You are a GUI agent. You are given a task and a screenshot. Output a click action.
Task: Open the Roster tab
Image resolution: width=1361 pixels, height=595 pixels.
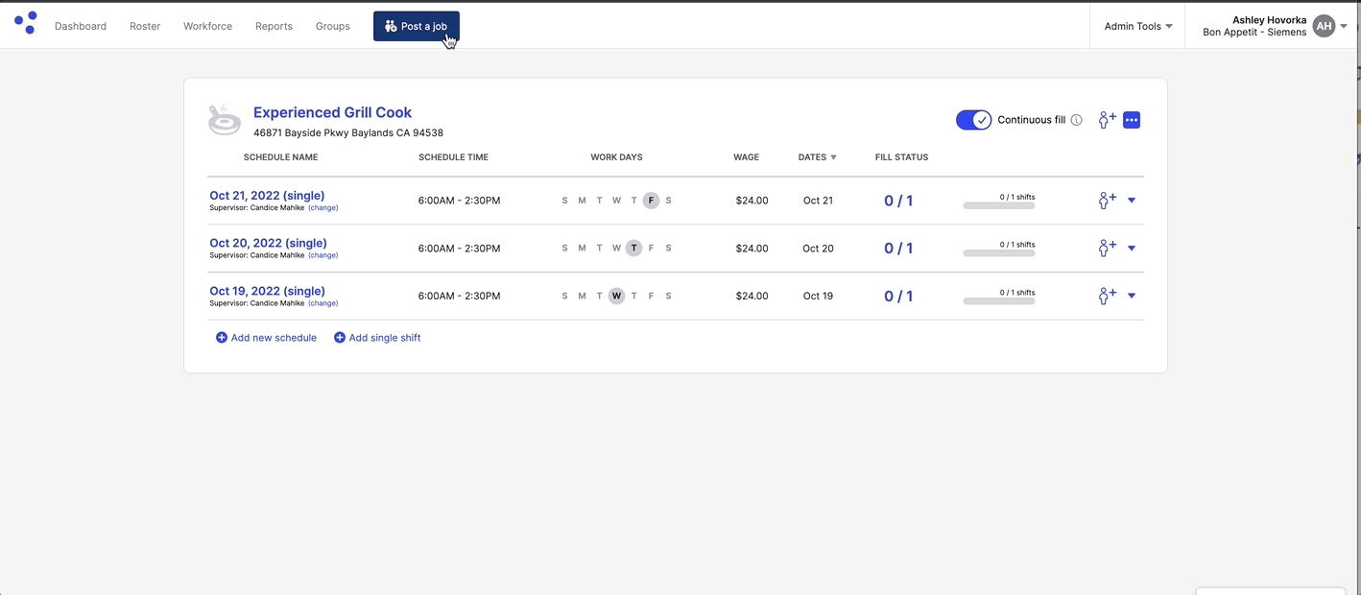pos(145,26)
